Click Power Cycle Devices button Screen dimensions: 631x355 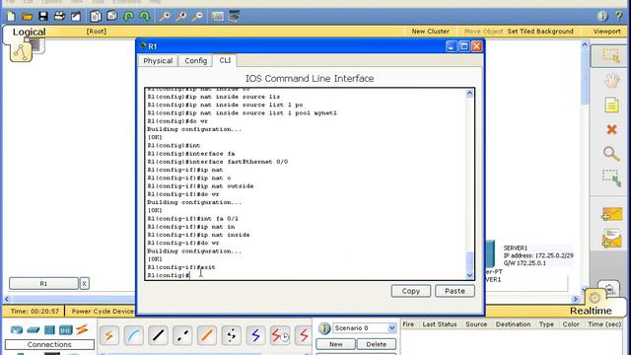coord(104,312)
